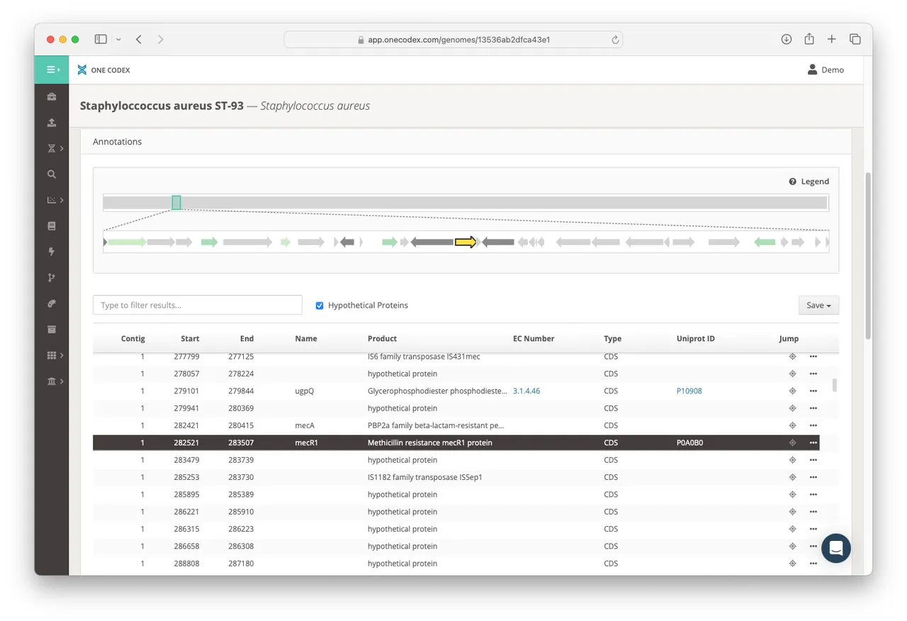The width and height of the screenshot is (907, 621).
Task: Jump to the row starting at 288808
Action: [792, 564]
